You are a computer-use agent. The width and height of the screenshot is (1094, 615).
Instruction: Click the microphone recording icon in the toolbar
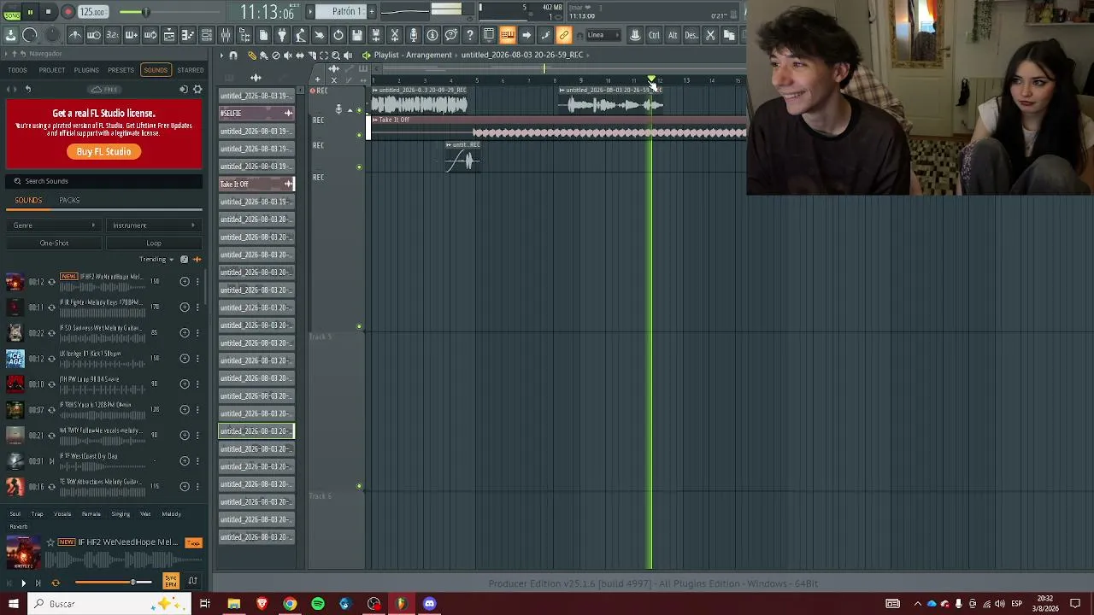click(414, 35)
